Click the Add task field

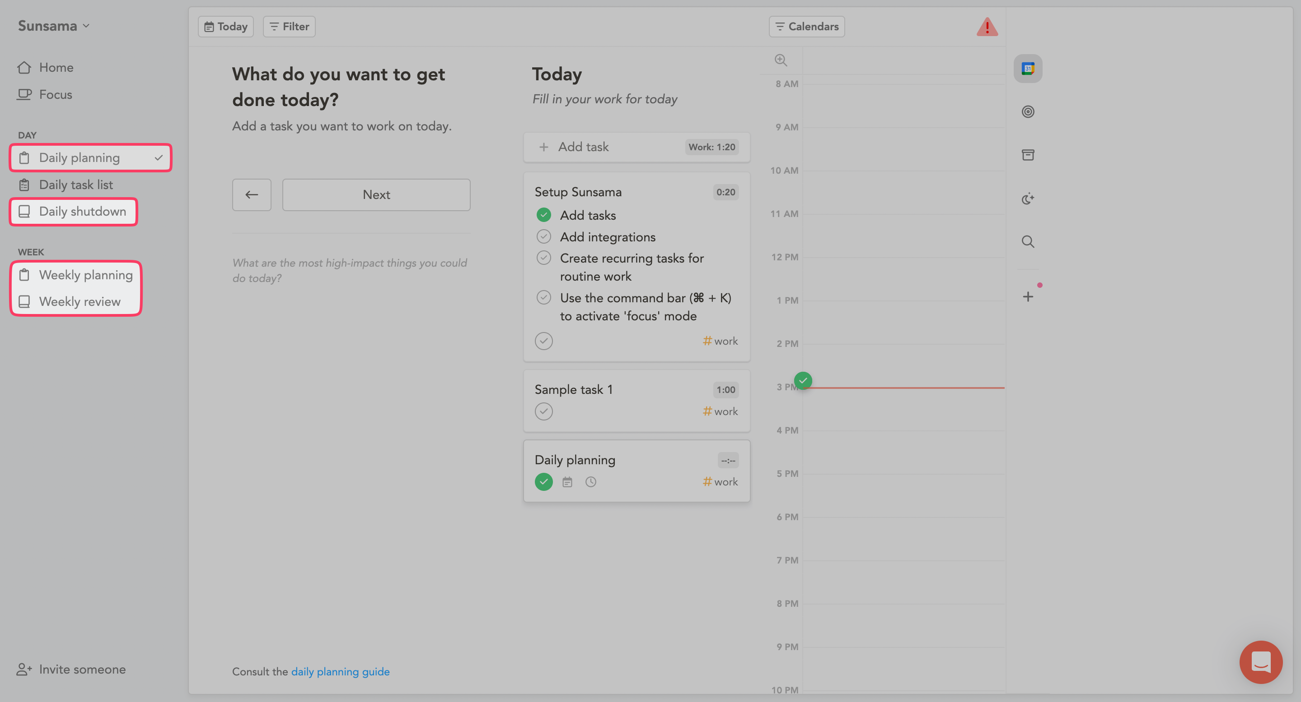point(636,147)
